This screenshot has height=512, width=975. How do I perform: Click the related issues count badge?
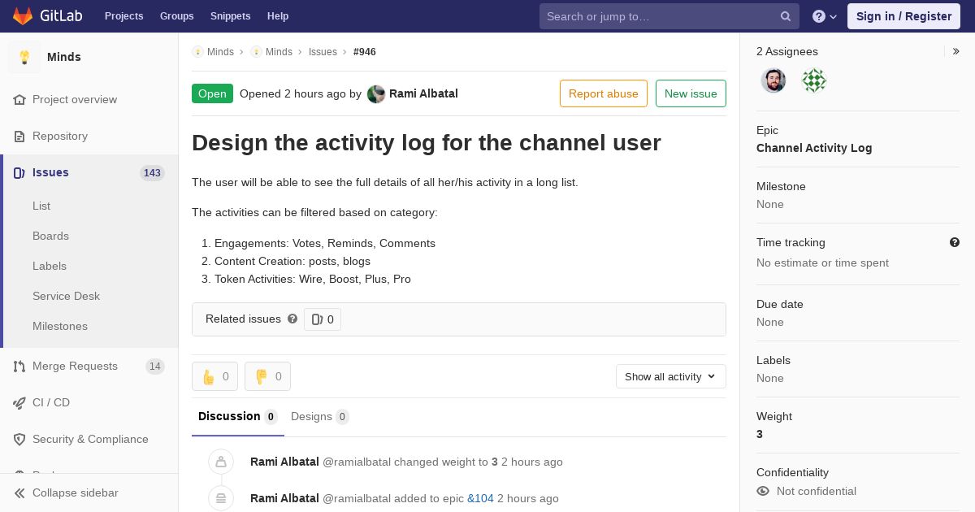tap(323, 319)
